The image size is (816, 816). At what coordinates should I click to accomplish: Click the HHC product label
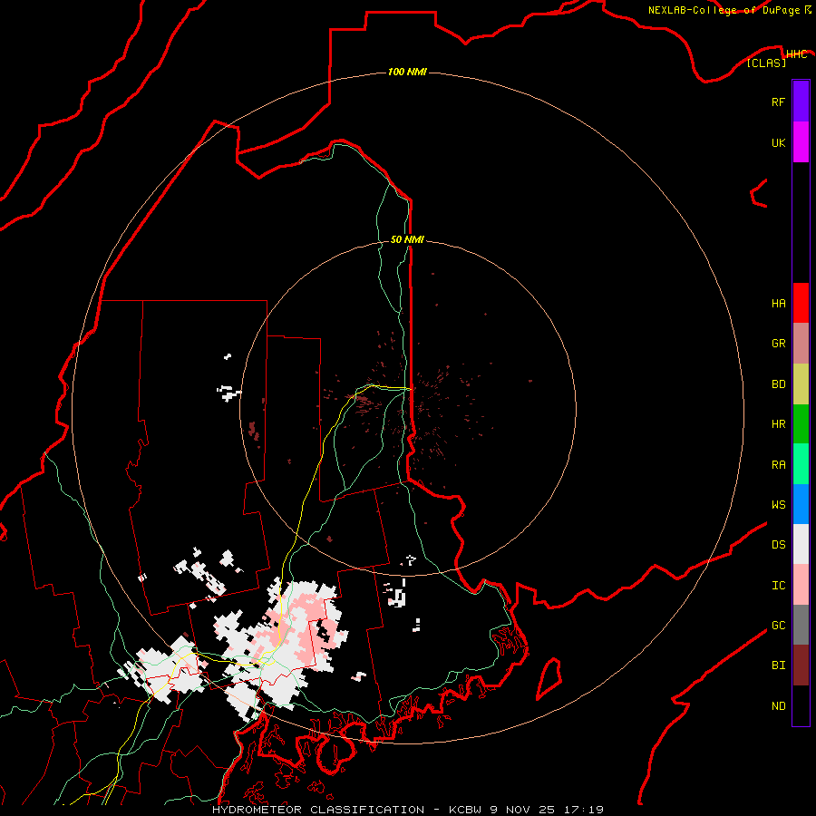(797, 54)
